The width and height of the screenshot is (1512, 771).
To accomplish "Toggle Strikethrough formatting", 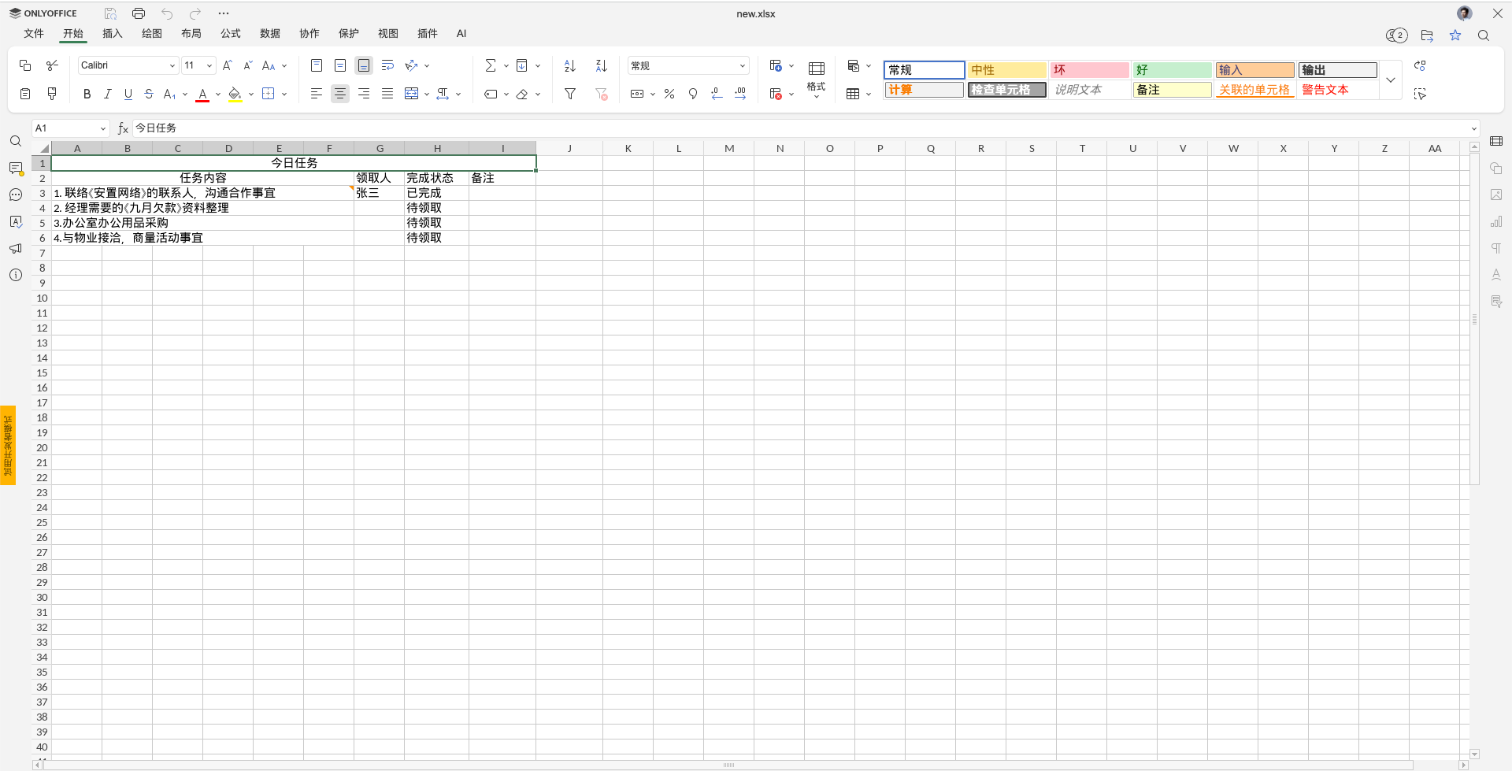I will [x=149, y=94].
